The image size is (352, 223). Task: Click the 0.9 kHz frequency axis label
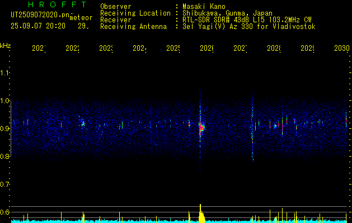4,129
